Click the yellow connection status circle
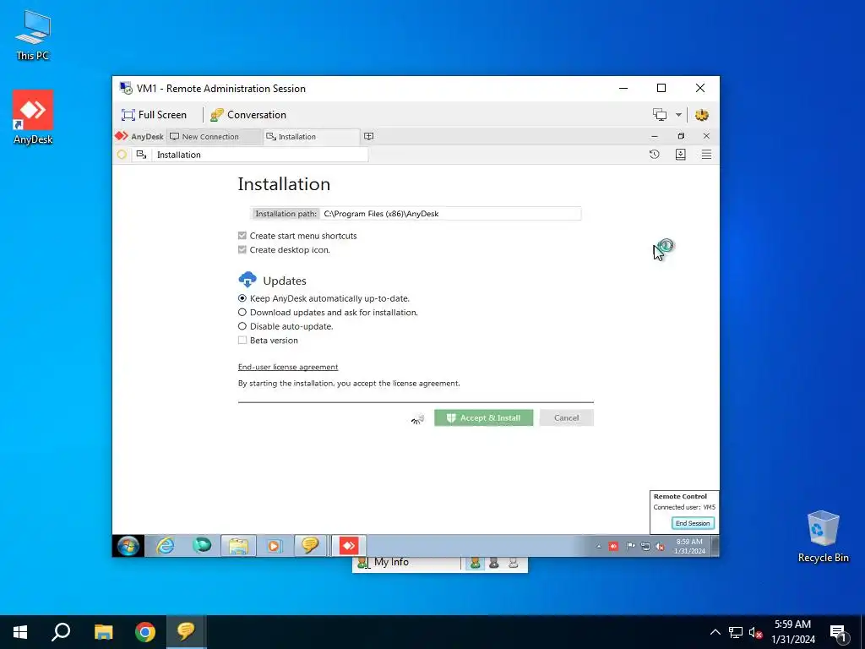Screen dimensions: 865x649 pos(122,155)
